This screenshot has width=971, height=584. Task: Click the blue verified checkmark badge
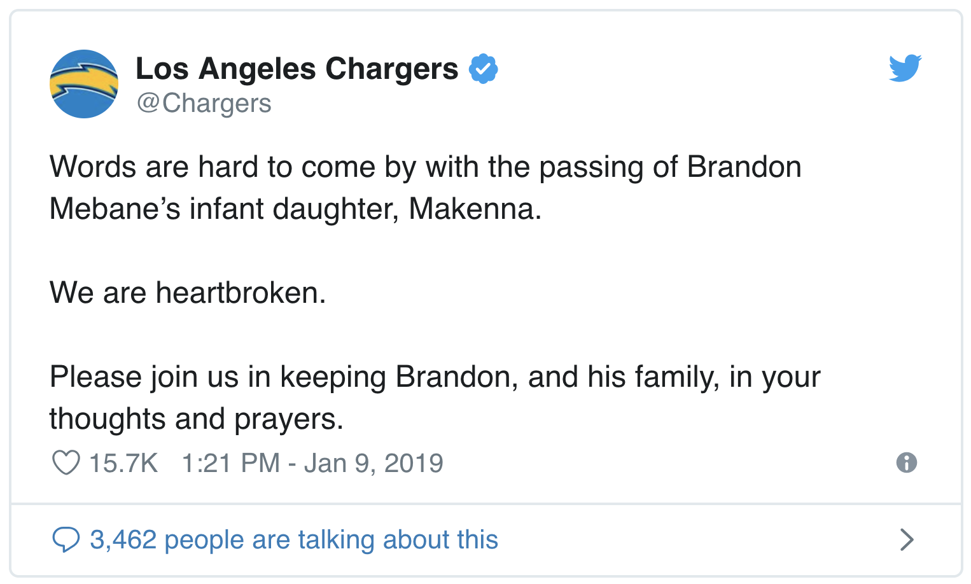pos(484,69)
